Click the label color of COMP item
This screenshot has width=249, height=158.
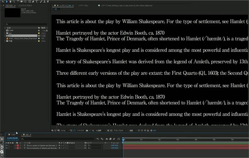tap(39, 31)
